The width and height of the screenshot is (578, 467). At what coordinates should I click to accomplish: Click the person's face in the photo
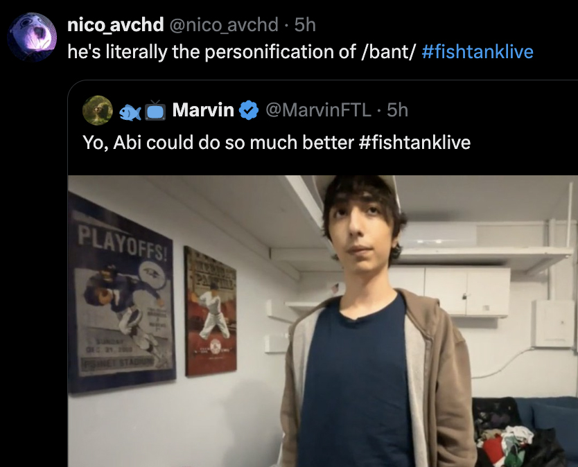coord(360,230)
